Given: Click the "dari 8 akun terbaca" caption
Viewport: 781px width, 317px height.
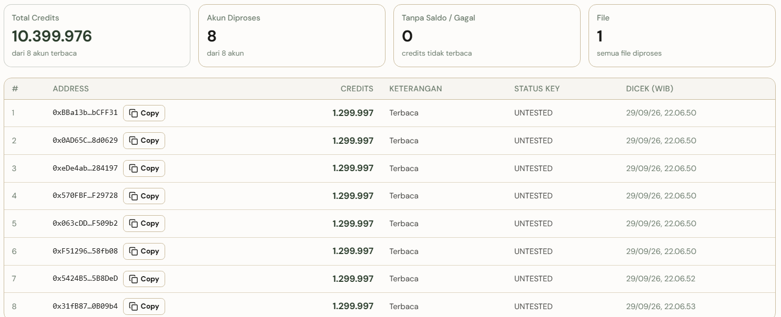Looking at the screenshot, I should (x=44, y=53).
